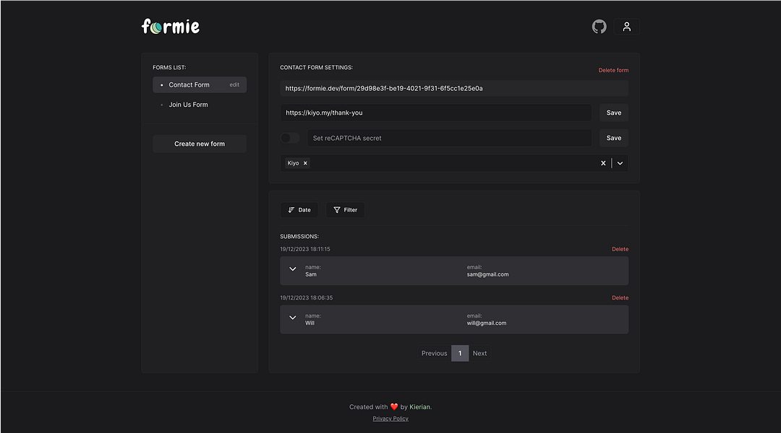Expand Will's submission details
The image size is (781, 433).
(x=293, y=318)
